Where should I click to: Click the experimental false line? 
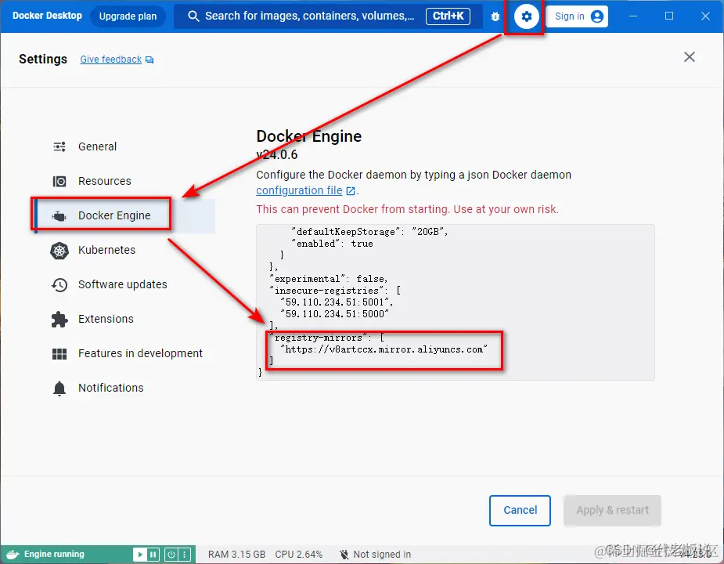(x=329, y=279)
